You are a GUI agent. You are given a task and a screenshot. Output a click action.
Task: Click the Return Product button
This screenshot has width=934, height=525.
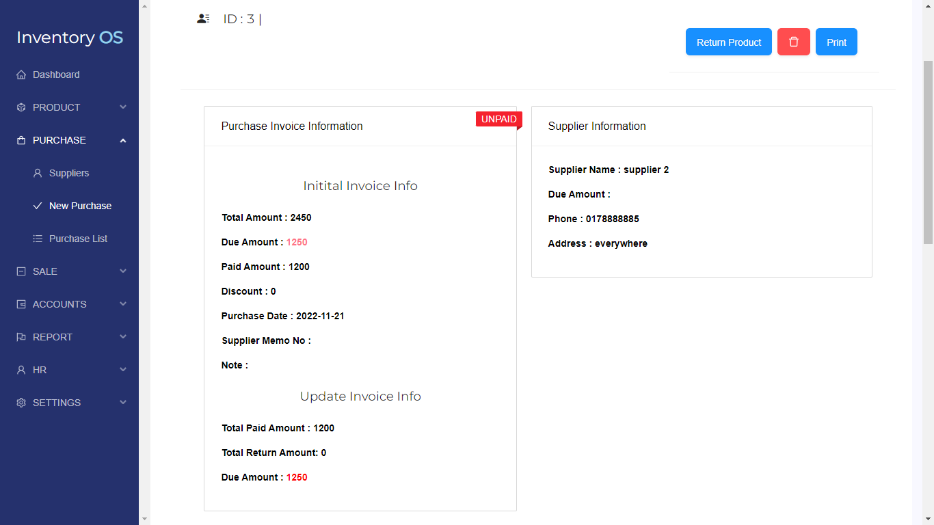[728, 42]
